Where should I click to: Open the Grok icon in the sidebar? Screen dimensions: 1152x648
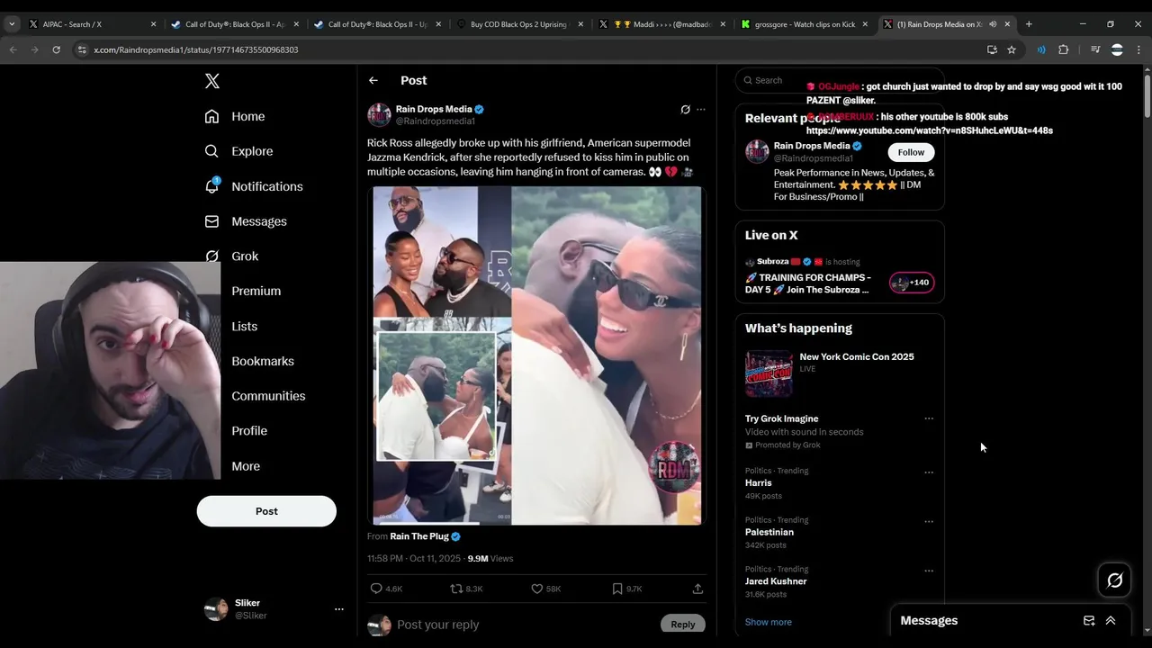(211, 256)
